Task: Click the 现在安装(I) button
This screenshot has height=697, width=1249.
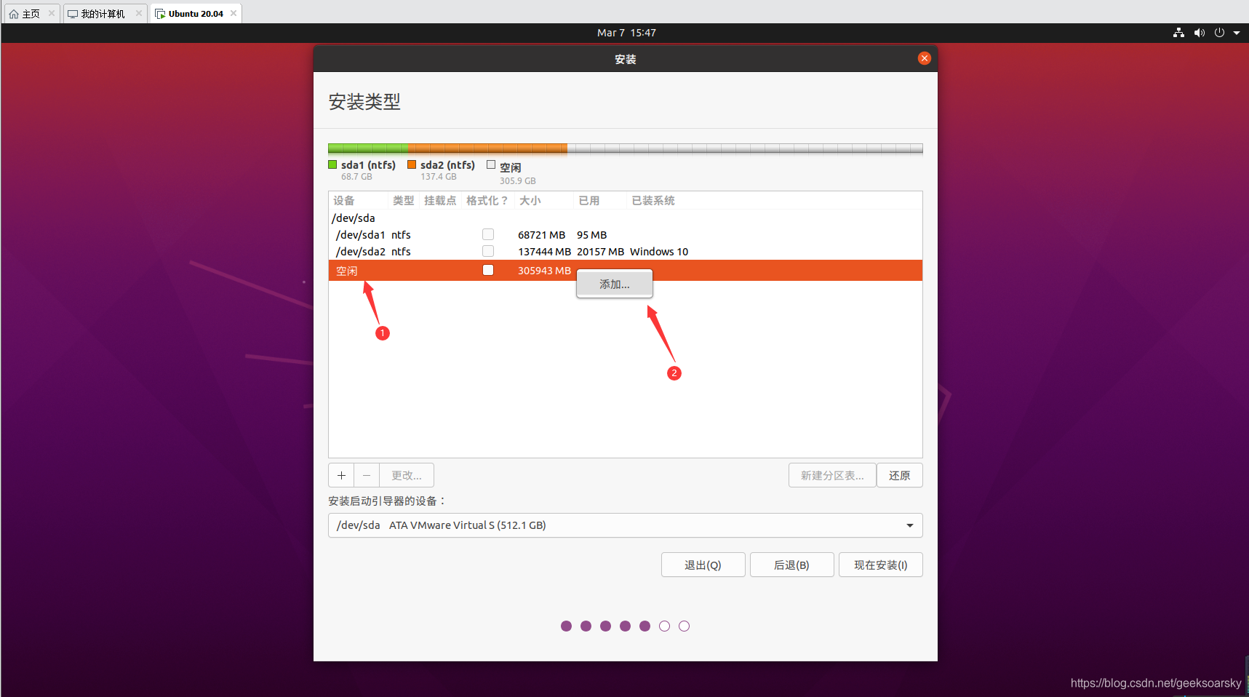Action: click(x=880, y=565)
